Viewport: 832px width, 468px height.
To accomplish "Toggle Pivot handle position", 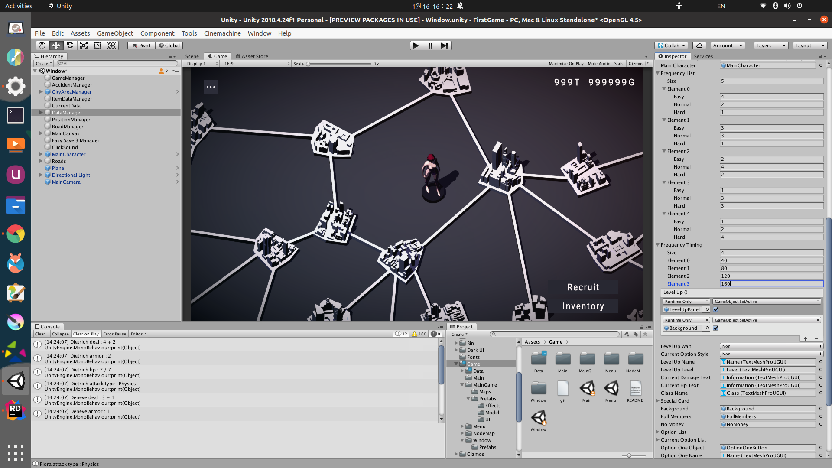I will pyautogui.click(x=141, y=45).
